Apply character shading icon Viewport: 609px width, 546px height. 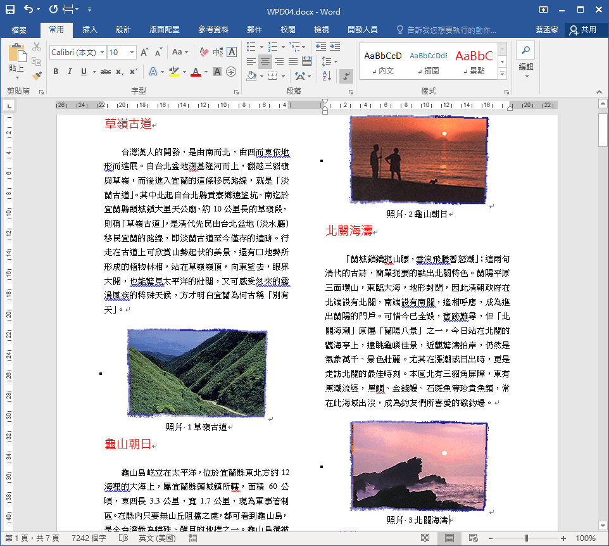pyautogui.click(x=217, y=72)
